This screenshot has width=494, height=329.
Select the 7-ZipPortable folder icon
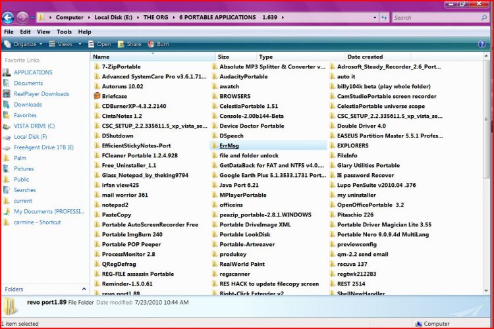[97, 66]
